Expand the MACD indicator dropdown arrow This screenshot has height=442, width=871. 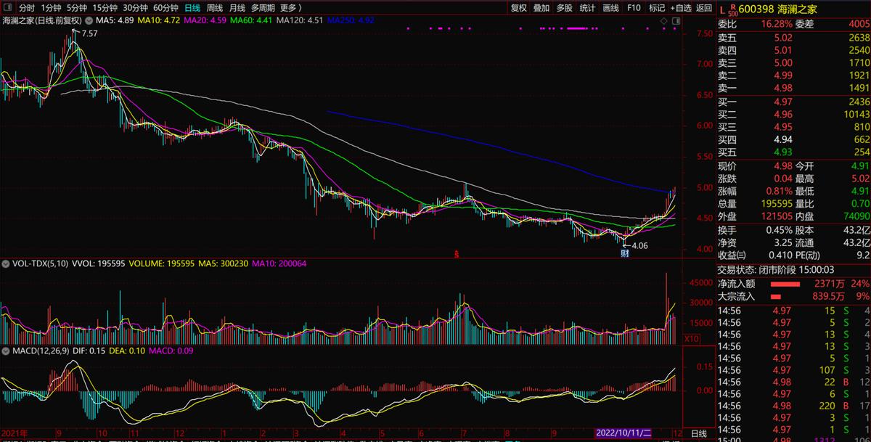pyautogui.click(x=6, y=351)
